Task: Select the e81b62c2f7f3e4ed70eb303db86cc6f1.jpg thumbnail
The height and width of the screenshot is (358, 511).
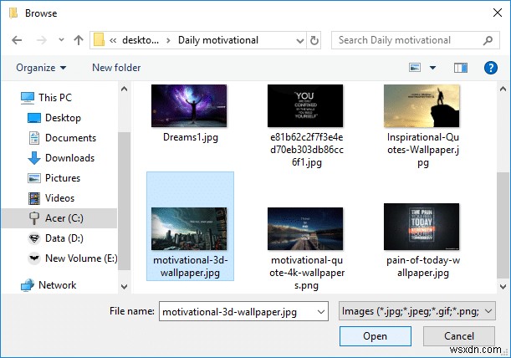Action: click(x=305, y=105)
